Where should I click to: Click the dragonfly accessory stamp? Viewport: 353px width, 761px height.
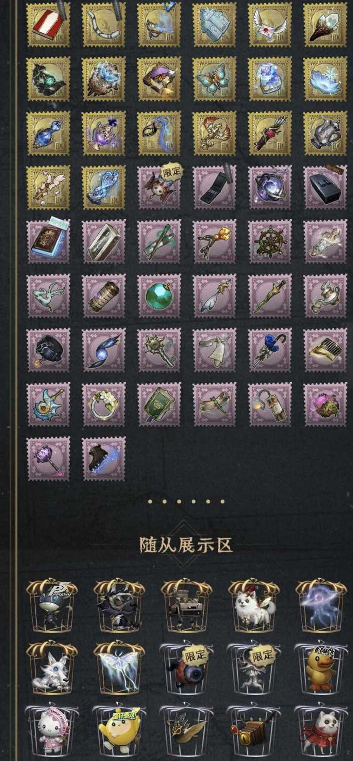pyautogui.click(x=214, y=404)
